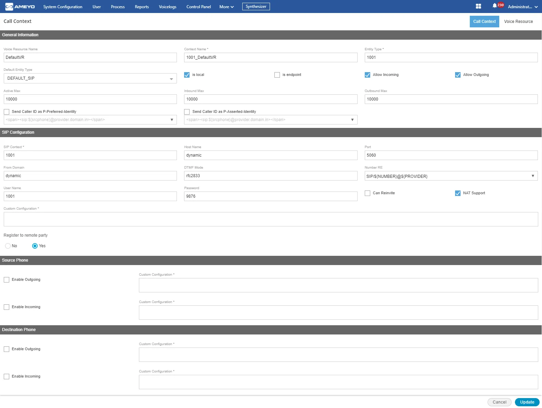Switch to the Voice Resource tab
Image resolution: width=542 pixels, height=408 pixels.
click(x=518, y=22)
